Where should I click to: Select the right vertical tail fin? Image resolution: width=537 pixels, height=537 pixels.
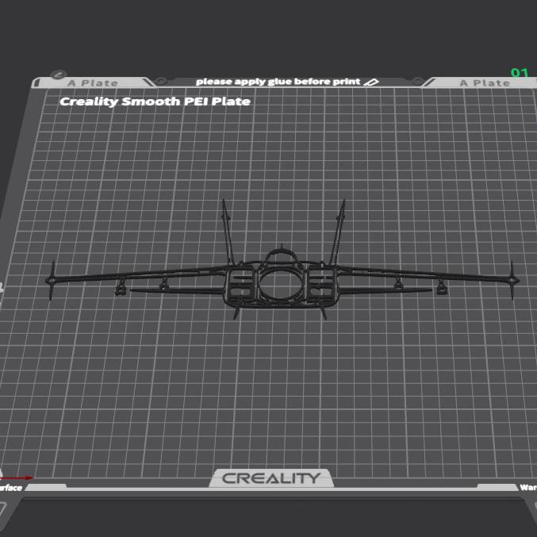pos(340,230)
